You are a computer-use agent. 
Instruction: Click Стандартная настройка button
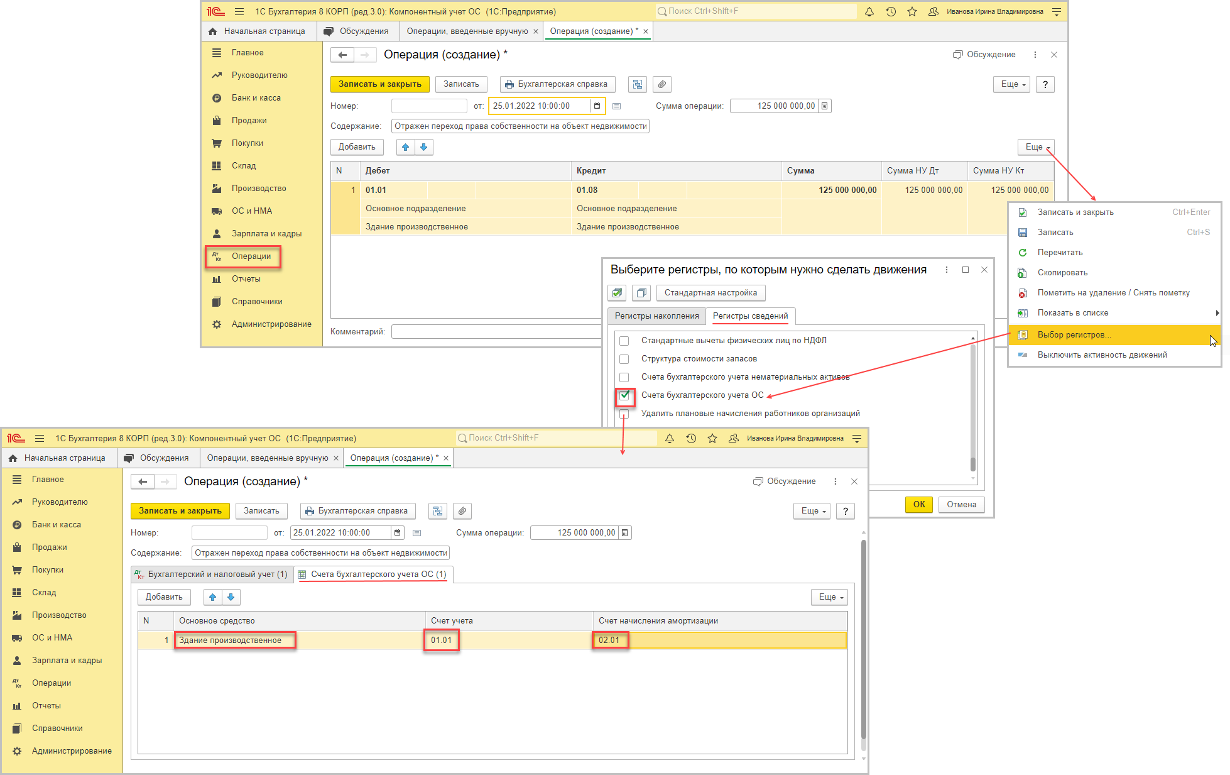(x=710, y=293)
